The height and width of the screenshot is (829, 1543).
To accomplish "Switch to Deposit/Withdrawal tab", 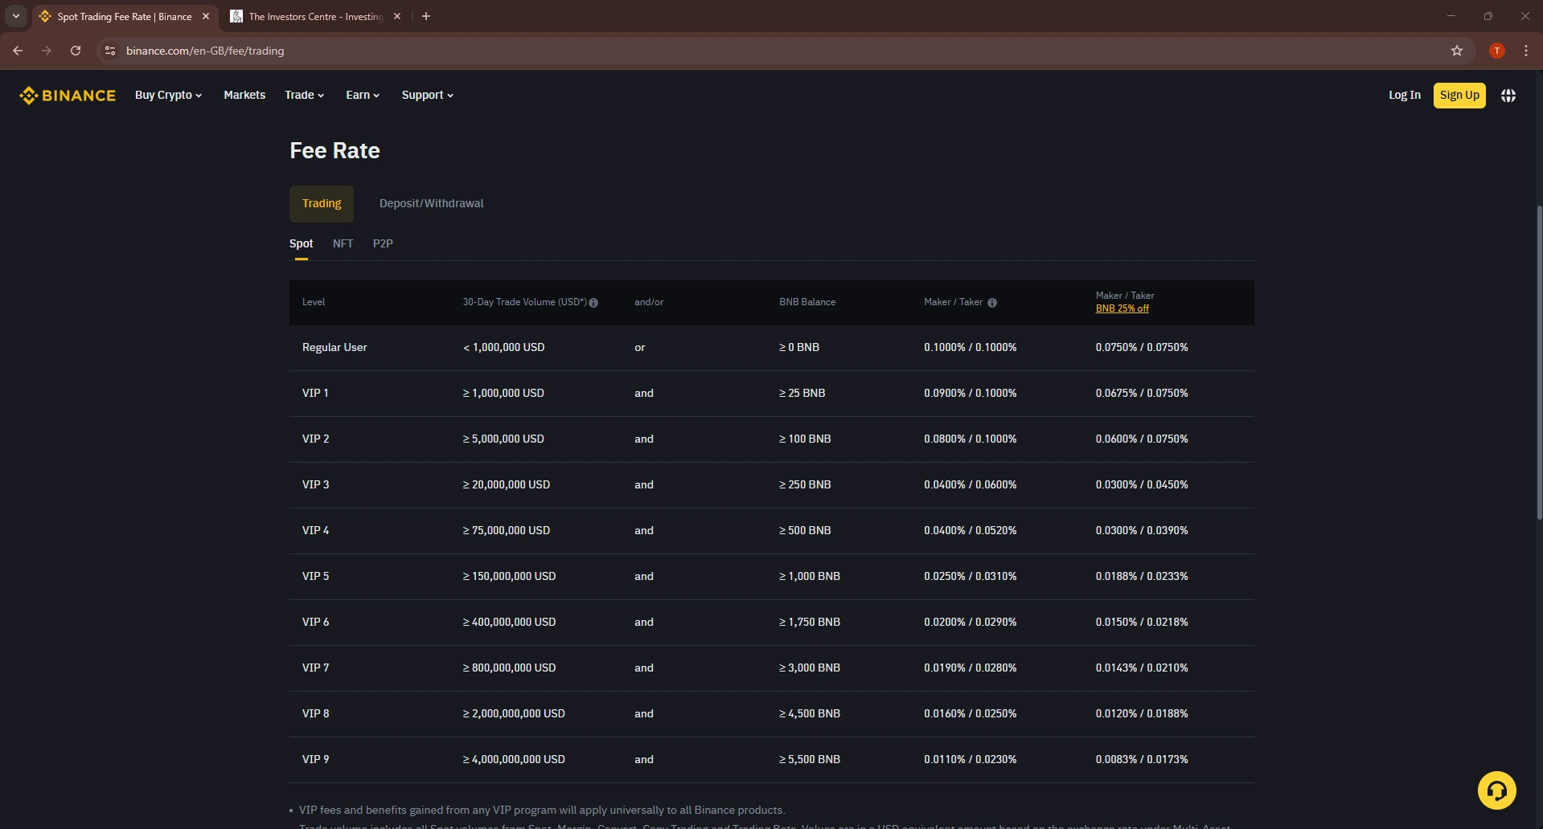I will point(431,204).
